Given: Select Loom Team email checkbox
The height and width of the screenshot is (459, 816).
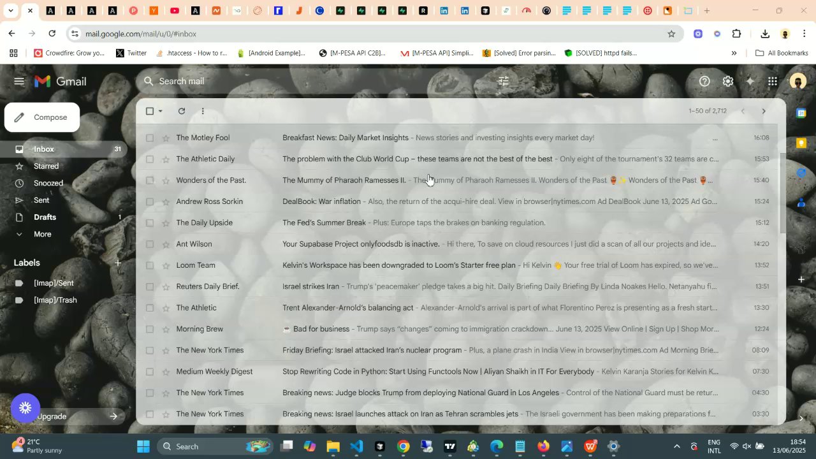Looking at the screenshot, I should (150, 265).
